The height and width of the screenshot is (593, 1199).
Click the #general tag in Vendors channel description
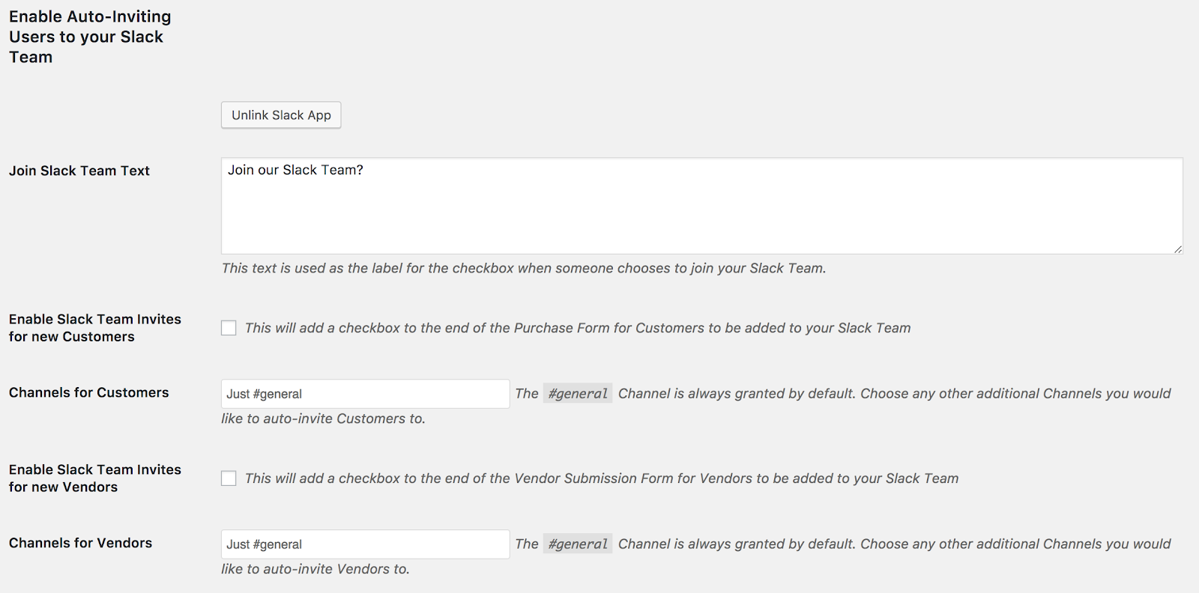pyautogui.click(x=578, y=544)
